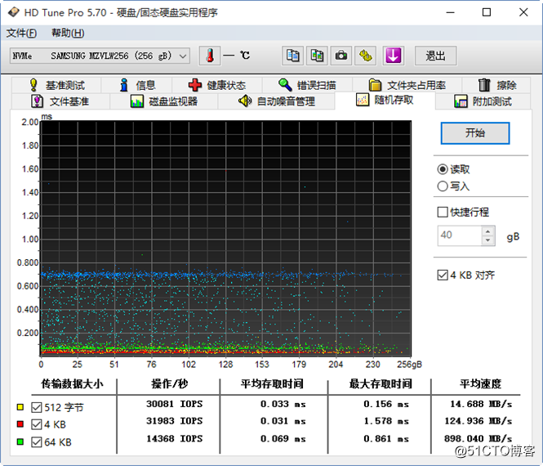This screenshot has height=466, width=543.
Task: Click the 退出 exit button
Action: [x=436, y=56]
